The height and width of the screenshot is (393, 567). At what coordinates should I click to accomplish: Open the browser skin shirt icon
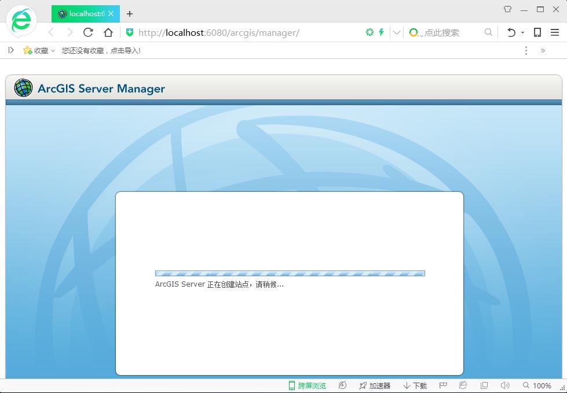tap(508, 9)
